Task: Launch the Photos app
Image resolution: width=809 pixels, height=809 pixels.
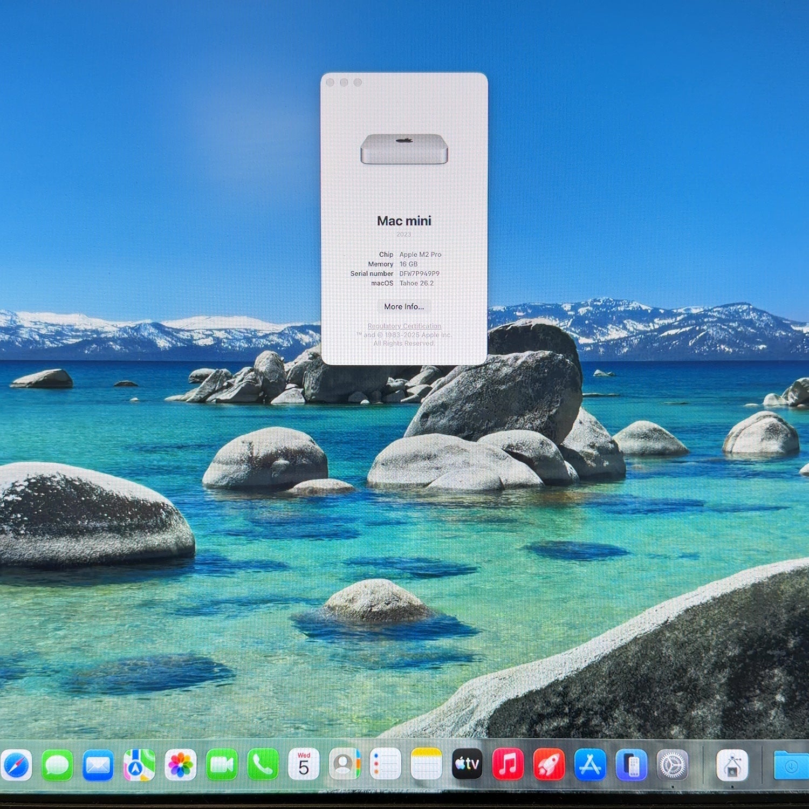Action: point(180,765)
